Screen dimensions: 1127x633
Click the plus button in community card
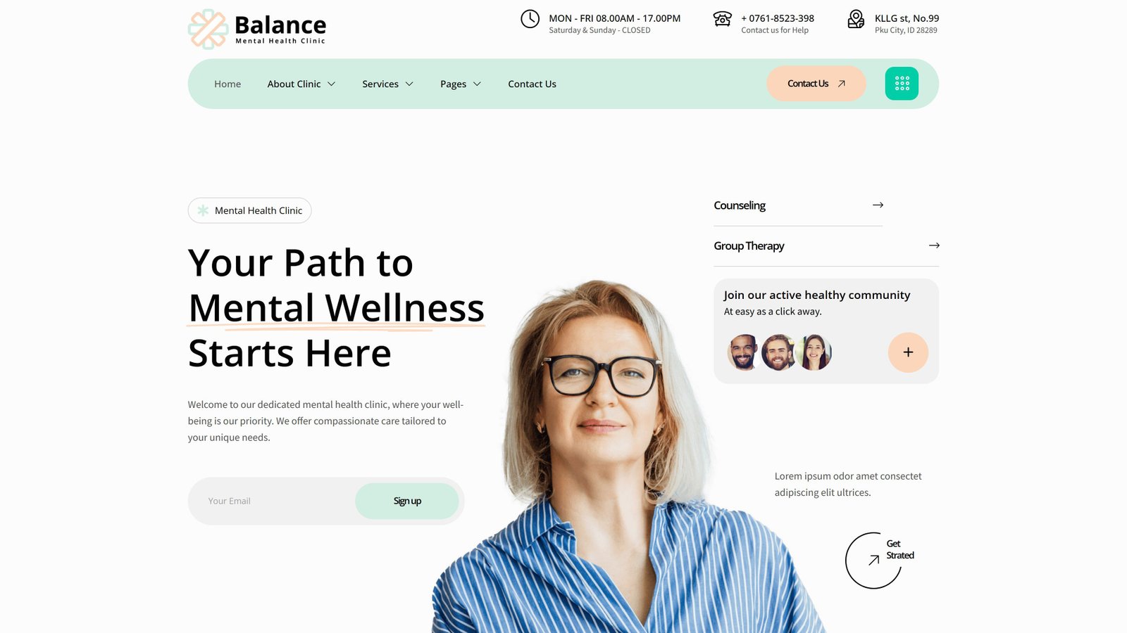[x=908, y=352]
